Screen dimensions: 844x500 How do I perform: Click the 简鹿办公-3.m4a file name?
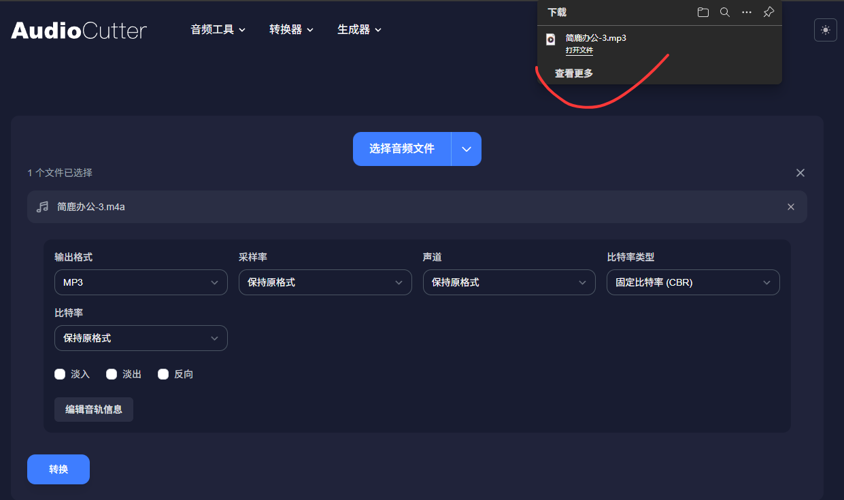pos(91,207)
